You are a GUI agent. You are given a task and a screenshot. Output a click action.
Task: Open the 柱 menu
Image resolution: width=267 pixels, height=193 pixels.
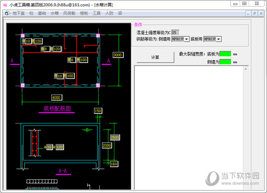(x=31, y=13)
